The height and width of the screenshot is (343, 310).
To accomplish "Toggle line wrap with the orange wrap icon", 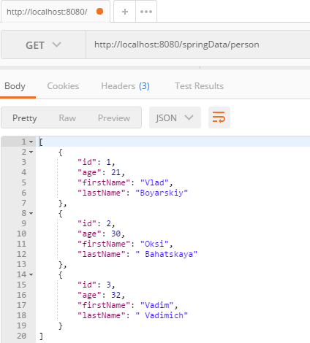I will coord(219,117).
